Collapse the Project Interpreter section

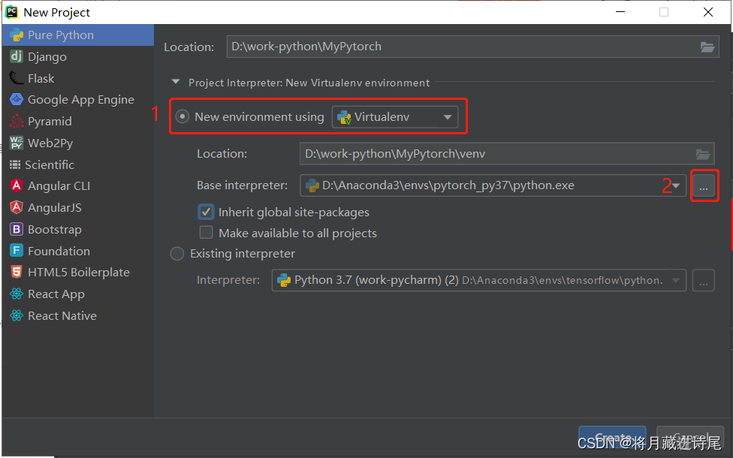click(x=176, y=82)
